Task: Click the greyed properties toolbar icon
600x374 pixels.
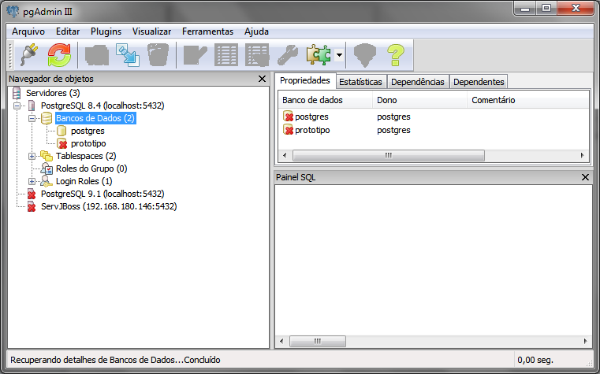Action: coord(97,55)
